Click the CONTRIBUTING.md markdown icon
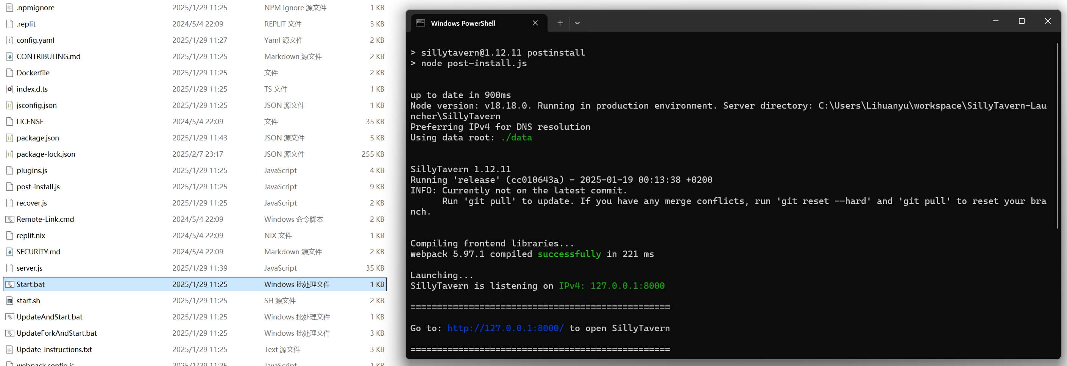The image size is (1067, 366). point(9,57)
